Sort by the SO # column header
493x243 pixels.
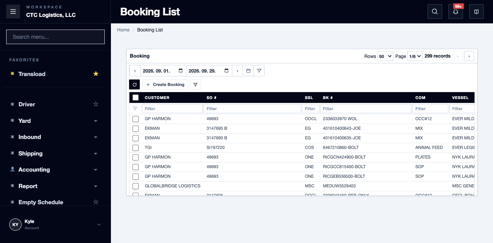coord(211,98)
